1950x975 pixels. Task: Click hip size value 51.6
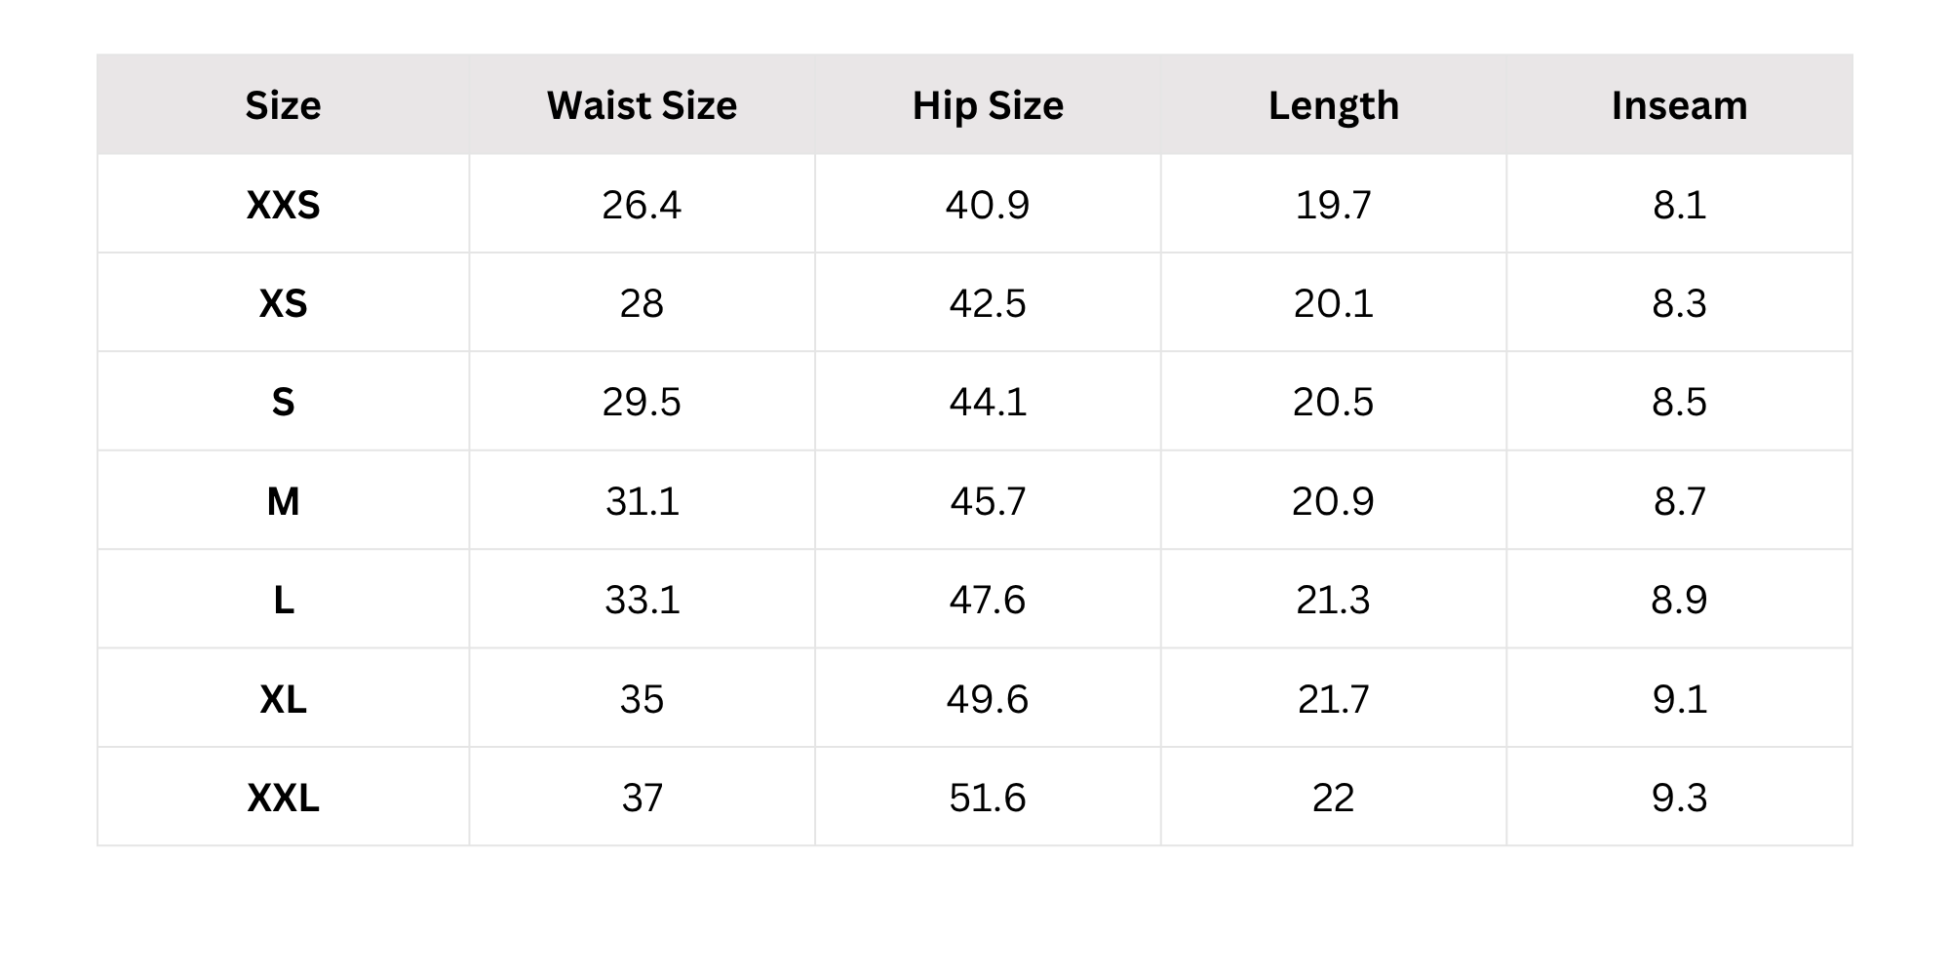pyautogui.click(x=988, y=798)
